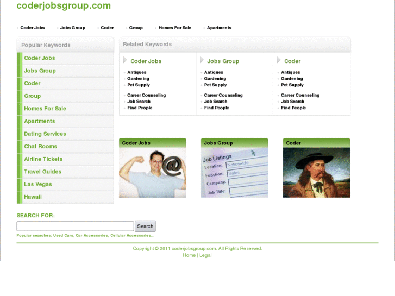Image resolution: width=395 pixels, height=296 pixels.
Task: Open the Coder Jobs flexing man thumbnail
Action: pyautogui.click(x=153, y=173)
